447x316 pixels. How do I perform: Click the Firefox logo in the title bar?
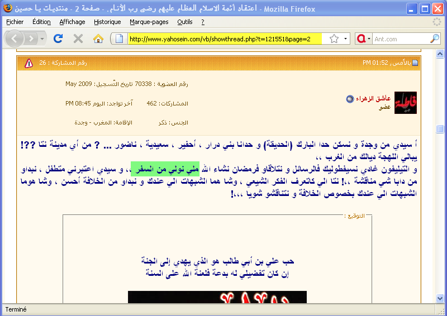(x=8, y=8)
